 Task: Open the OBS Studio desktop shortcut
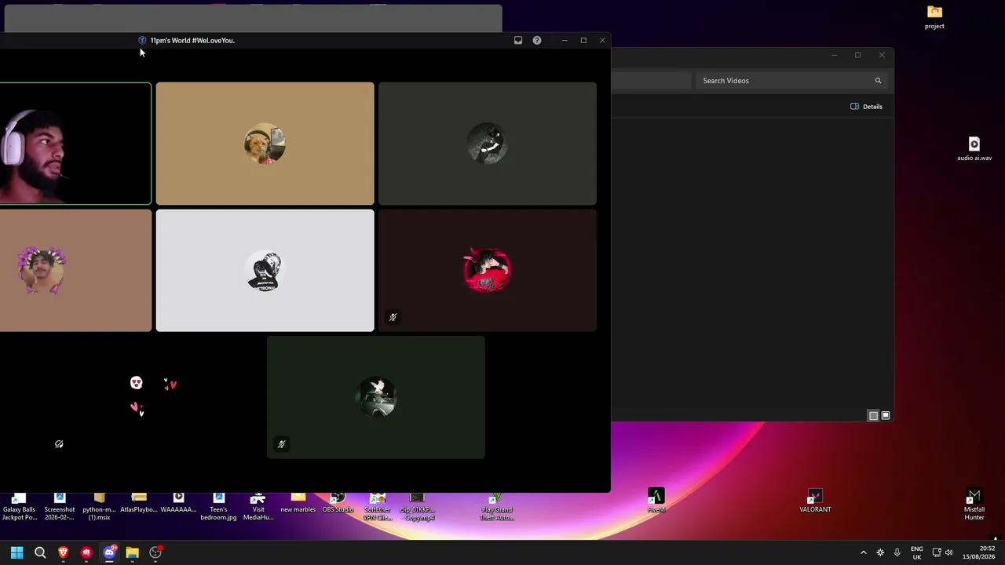point(338,503)
